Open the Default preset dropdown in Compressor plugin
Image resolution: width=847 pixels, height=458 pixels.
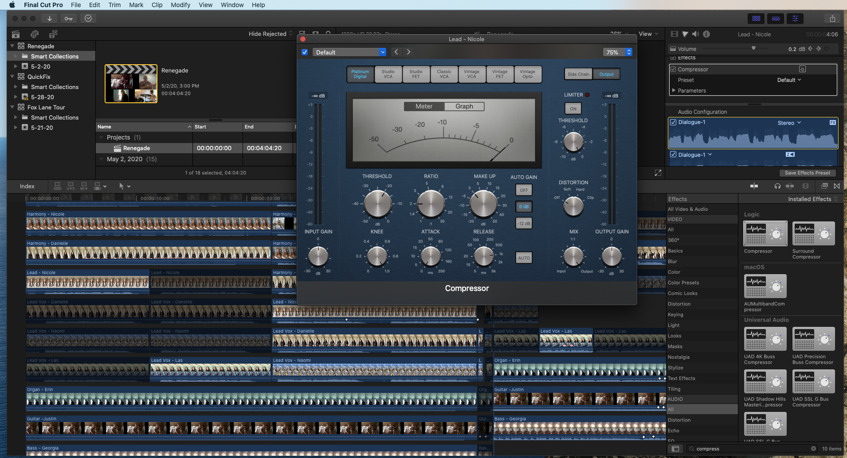[x=349, y=52]
